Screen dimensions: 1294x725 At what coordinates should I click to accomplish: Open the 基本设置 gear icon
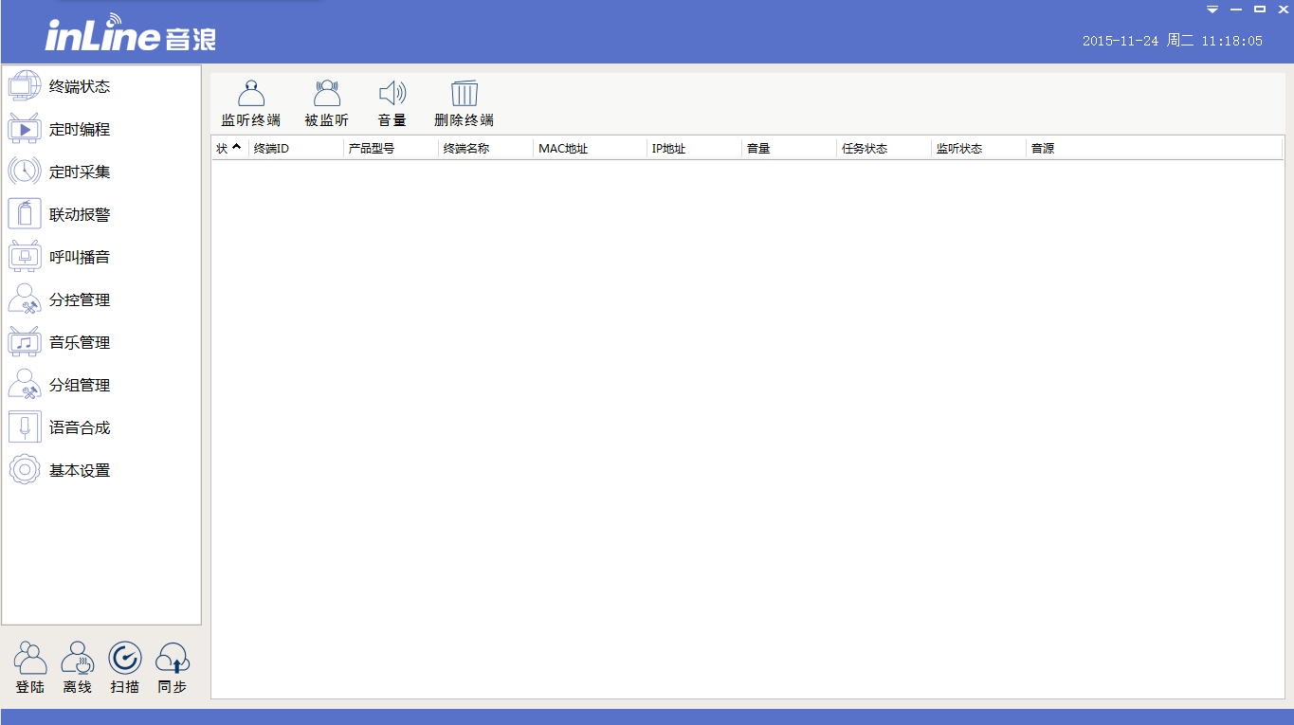(25, 470)
